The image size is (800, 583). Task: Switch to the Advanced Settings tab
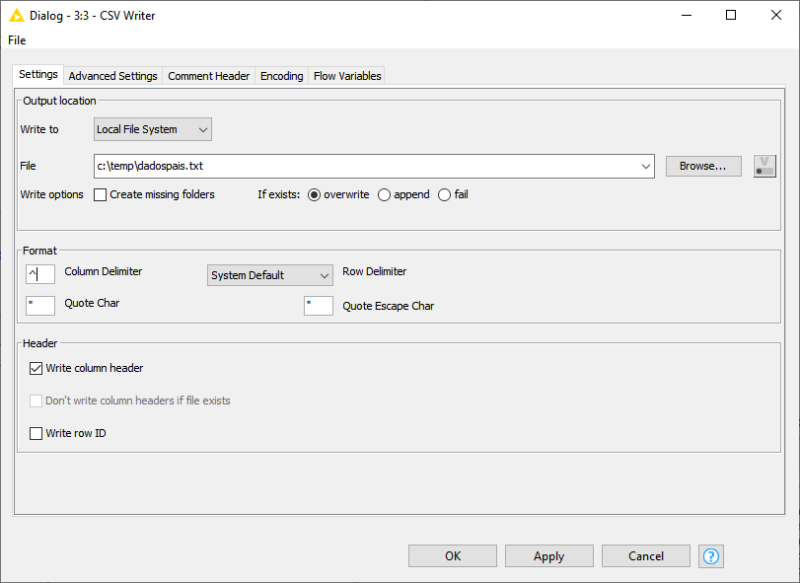pos(112,76)
